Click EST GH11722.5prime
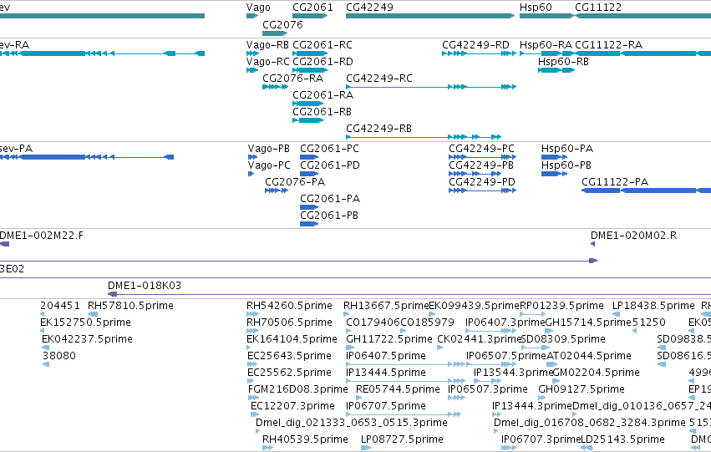 (389, 339)
